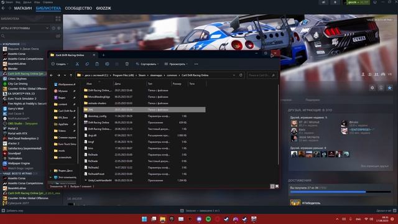The width and height of the screenshot is (398, 224).
Task: Open the Library tab in Steam
Action: pyautogui.click(x=49, y=8)
